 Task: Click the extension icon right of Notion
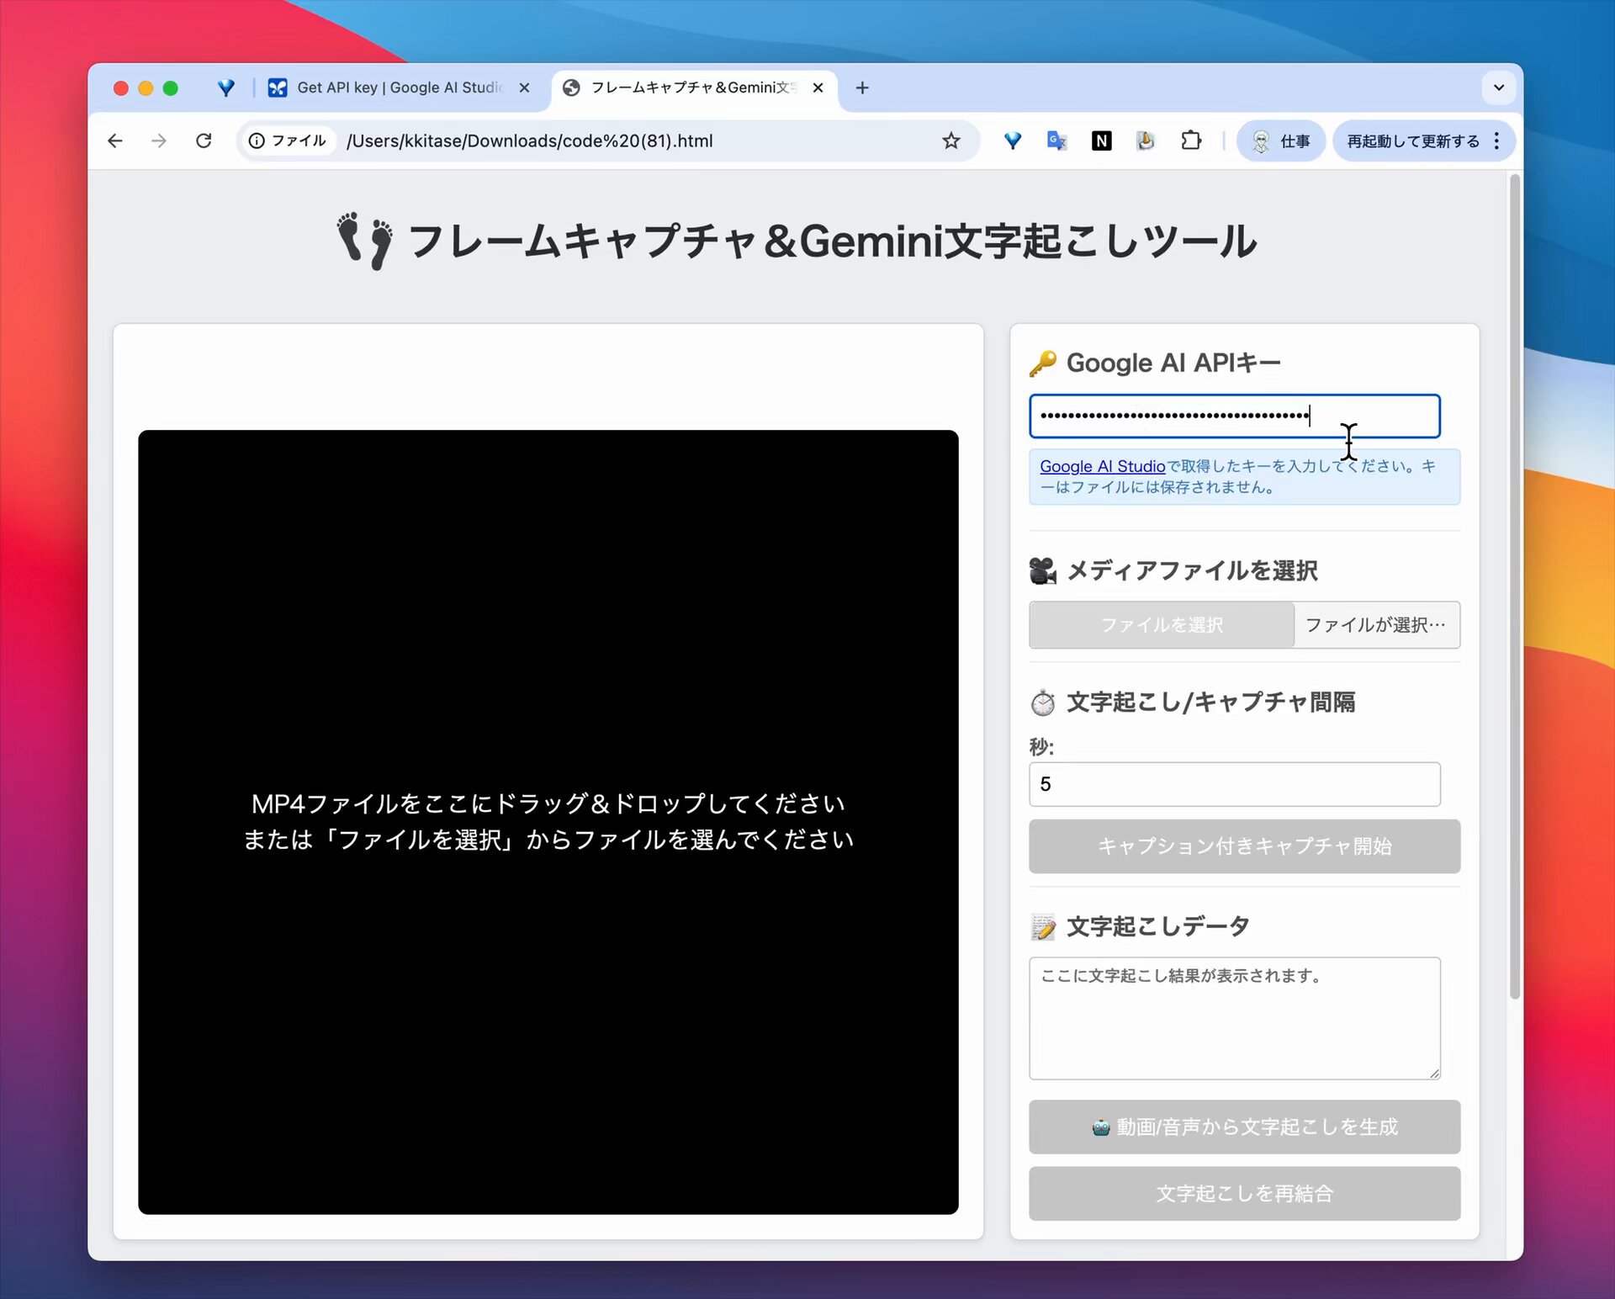click(1146, 141)
